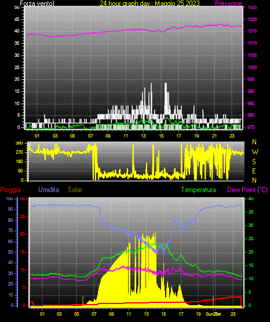Click the 09 hour tick on bottom chart
The width and height of the screenshot is (270, 322).
point(111,314)
